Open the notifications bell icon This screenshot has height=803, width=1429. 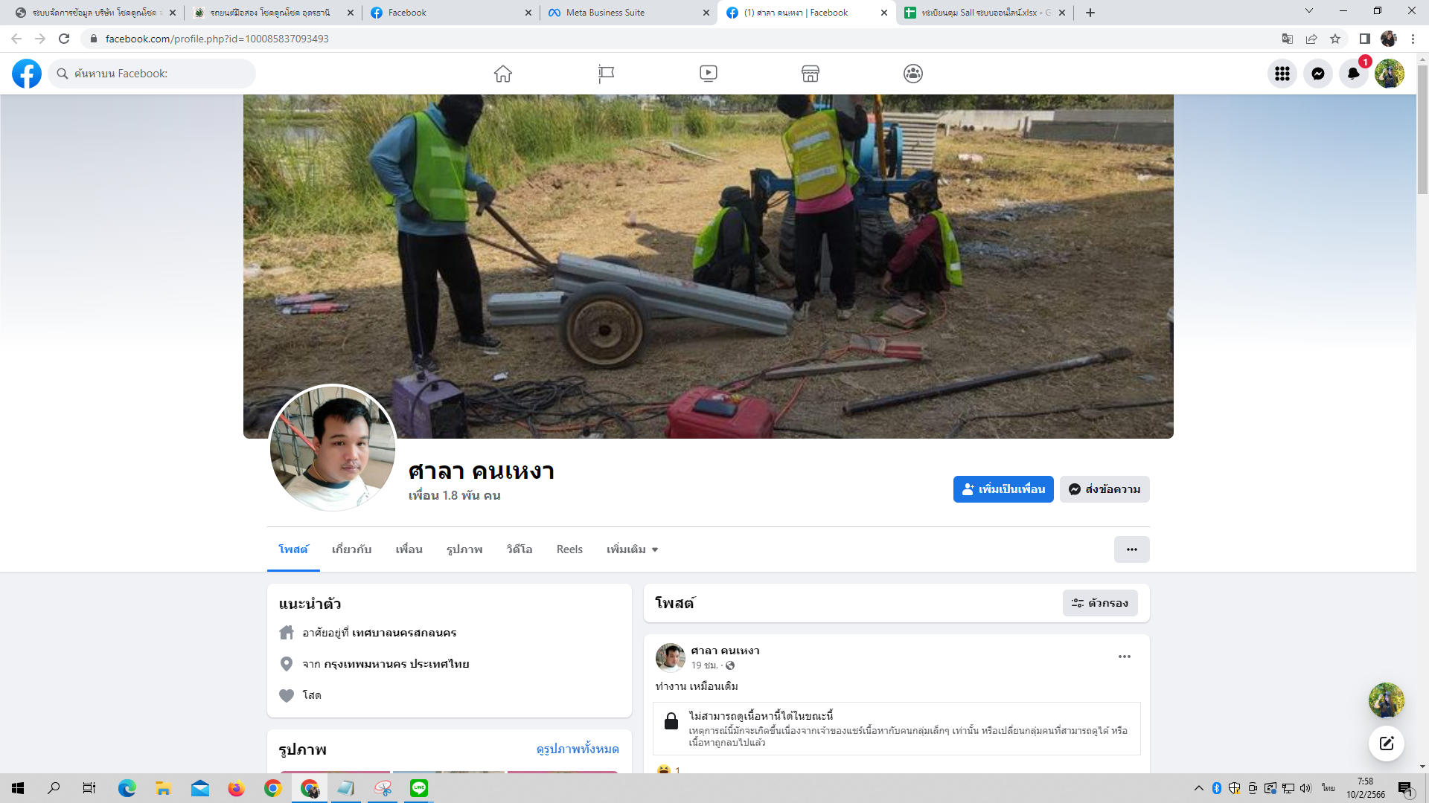pyautogui.click(x=1354, y=74)
